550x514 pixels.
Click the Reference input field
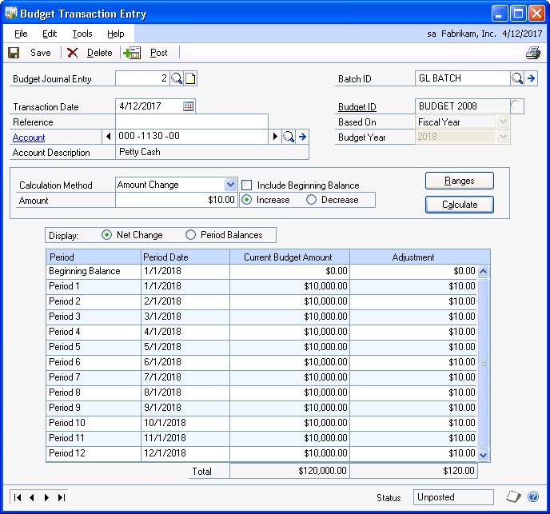[x=192, y=122]
